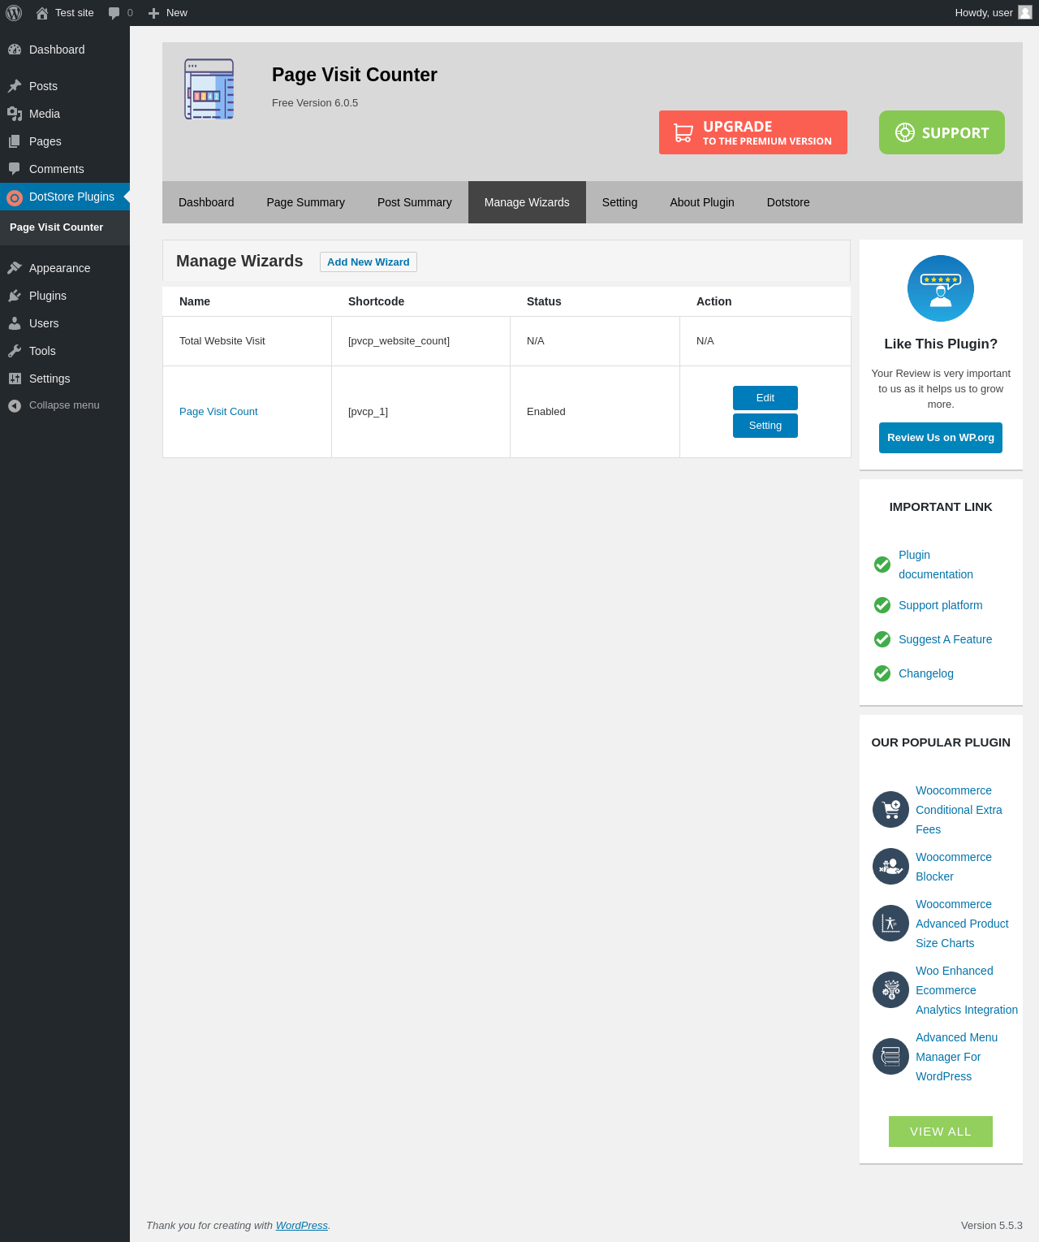Image resolution: width=1039 pixels, height=1242 pixels.
Task: Click the lifebuoy icon on Support button
Action: (905, 132)
